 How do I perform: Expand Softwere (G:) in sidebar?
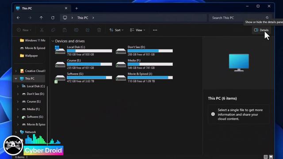click(18, 117)
